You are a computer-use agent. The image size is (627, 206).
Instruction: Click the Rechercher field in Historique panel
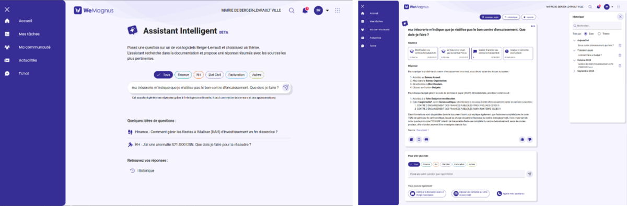597,26
